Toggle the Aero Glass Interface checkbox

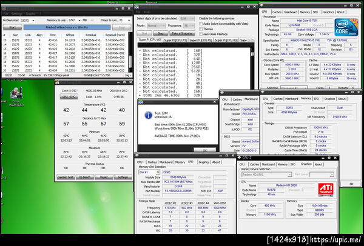[201, 34]
